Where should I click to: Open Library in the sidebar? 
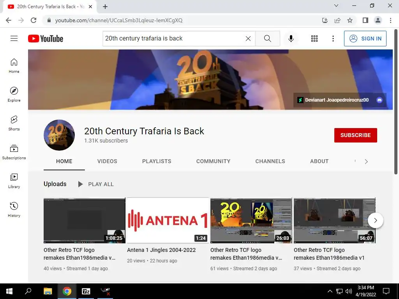14,181
